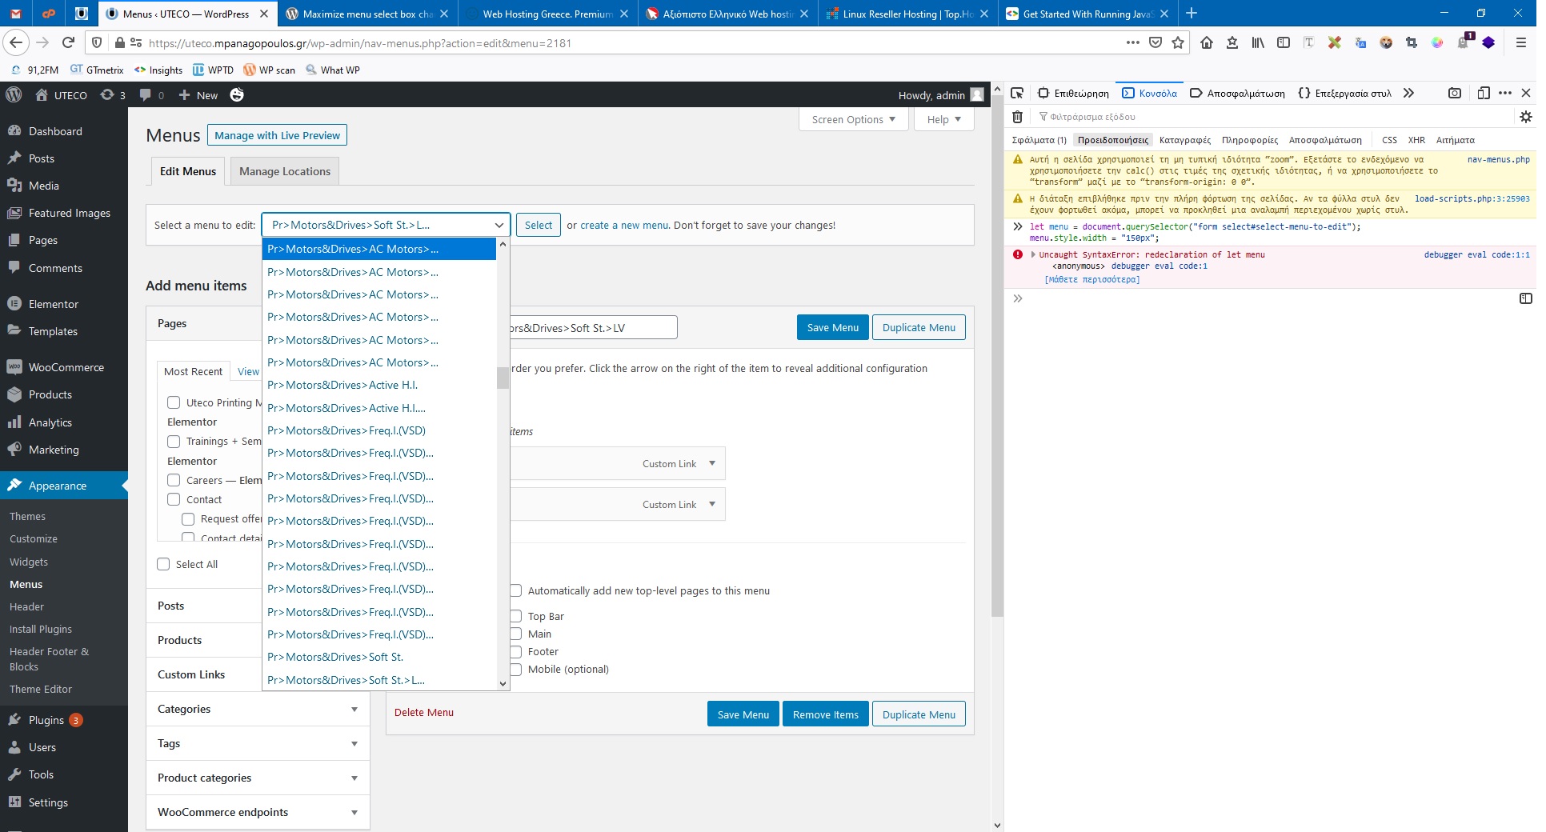Click the Select button next to menu dropdown
This screenshot has height=832, width=1546.
point(539,225)
